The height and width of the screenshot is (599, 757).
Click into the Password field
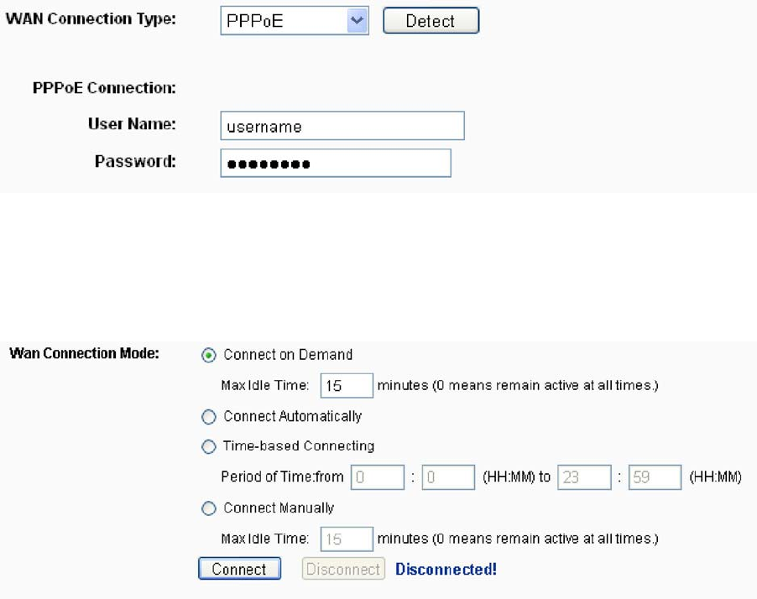point(335,164)
